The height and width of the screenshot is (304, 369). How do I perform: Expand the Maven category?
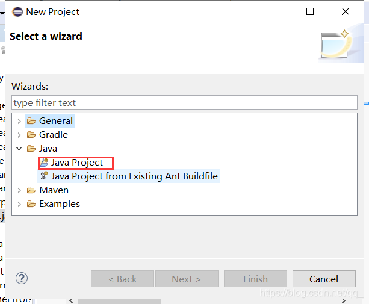pyautogui.click(x=19, y=190)
